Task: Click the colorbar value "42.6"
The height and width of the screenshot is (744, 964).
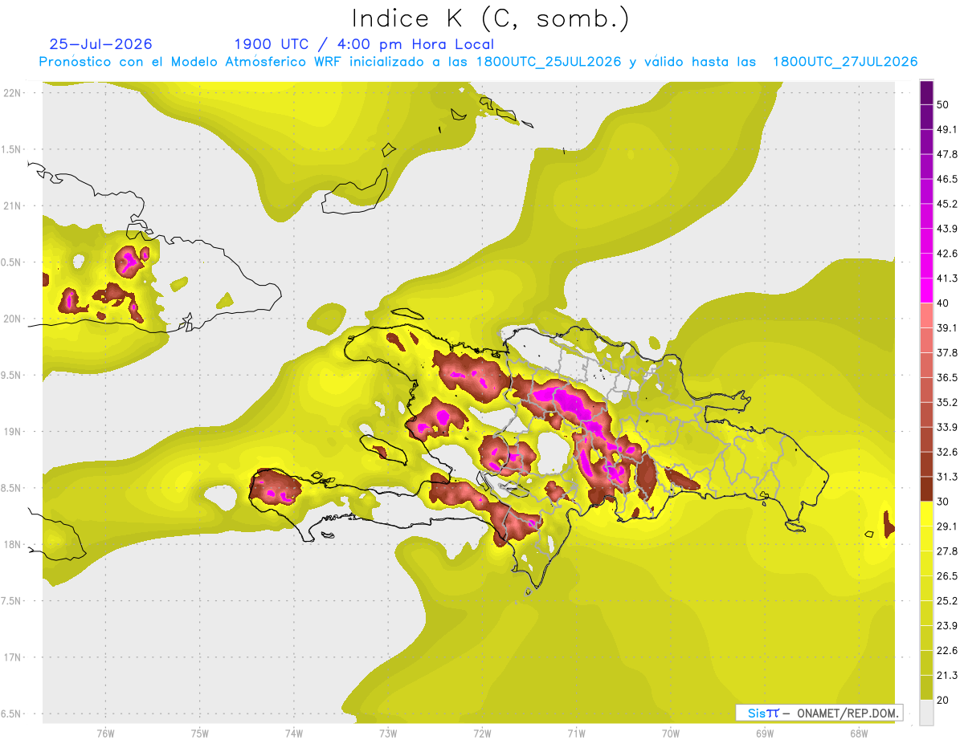Action: coord(946,254)
